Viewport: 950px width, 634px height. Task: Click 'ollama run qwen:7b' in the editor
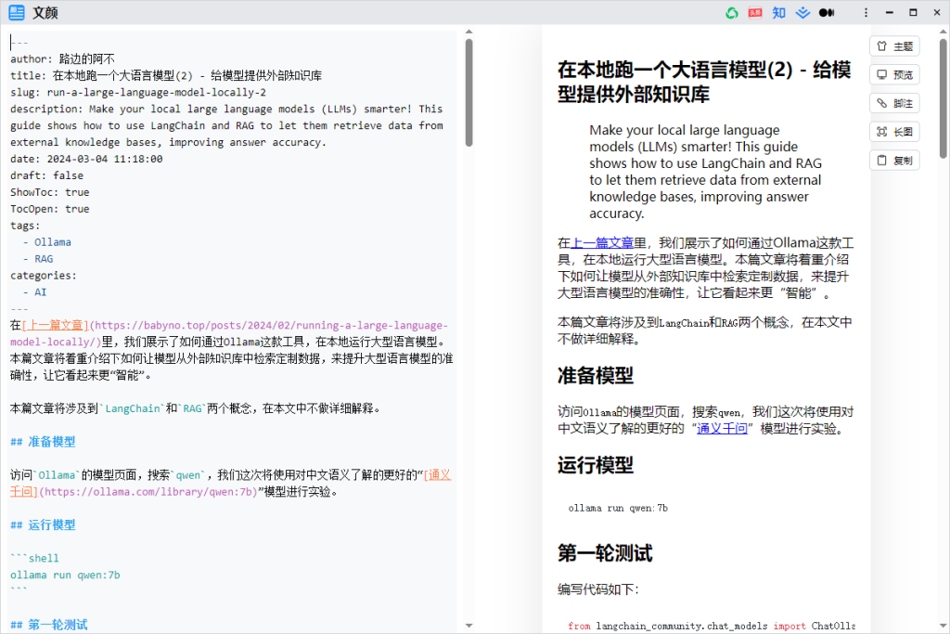click(65, 575)
